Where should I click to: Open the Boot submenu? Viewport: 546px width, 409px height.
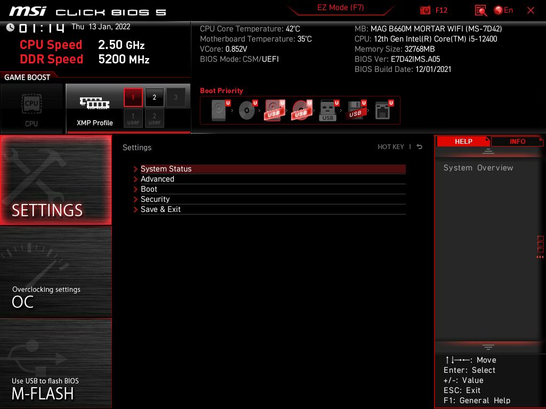(x=273, y=189)
